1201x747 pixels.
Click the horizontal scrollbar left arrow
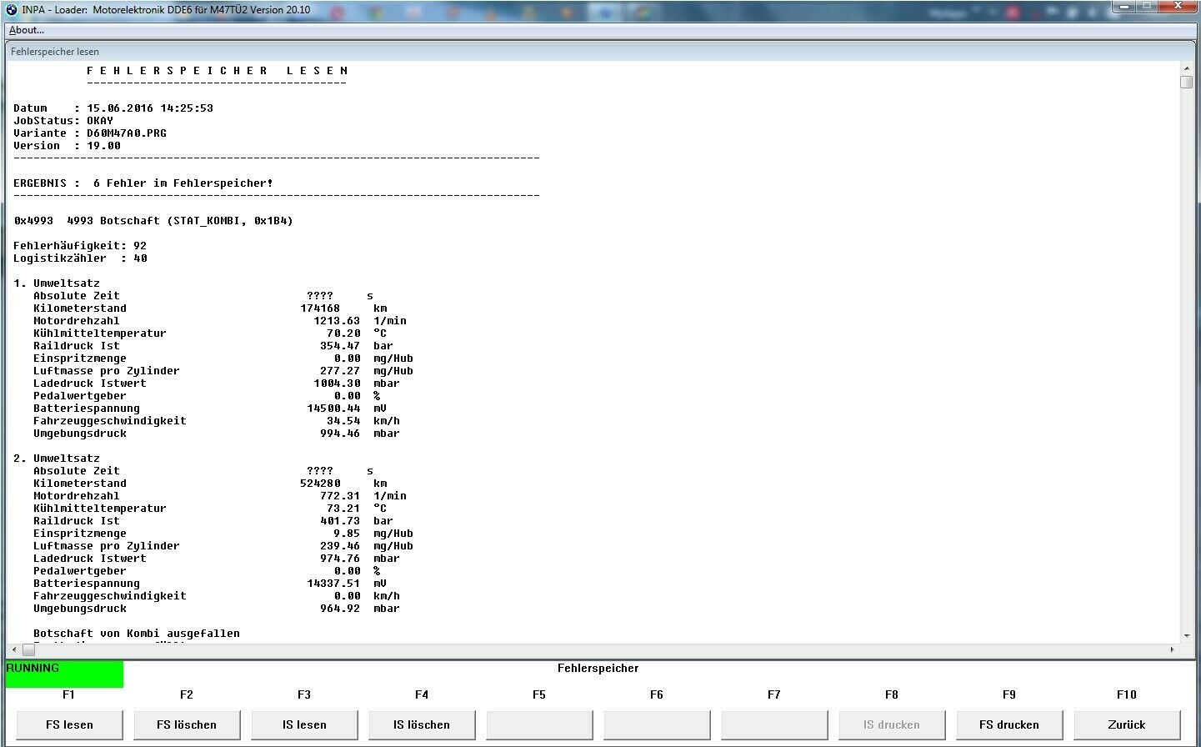[x=13, y=649]
